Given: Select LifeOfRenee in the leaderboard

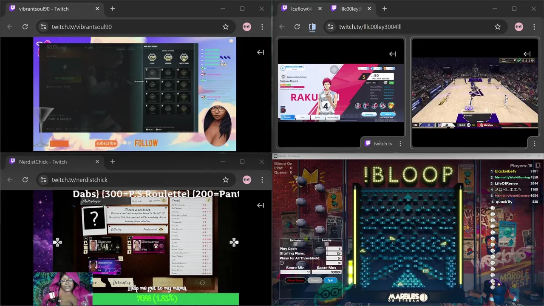Looking at the screenshot, I should (506, 184).
